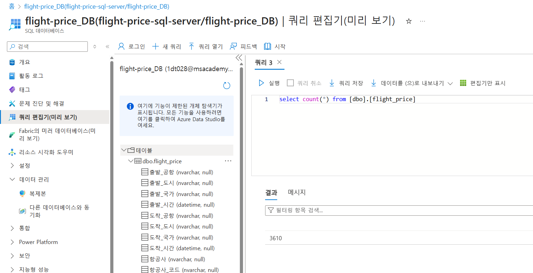The image size is (533, 273).
Task: Click the 쿼리 편집기 sidebar icon
Action: coord(12,117)
